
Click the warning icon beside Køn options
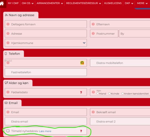[x=93, y=92]
